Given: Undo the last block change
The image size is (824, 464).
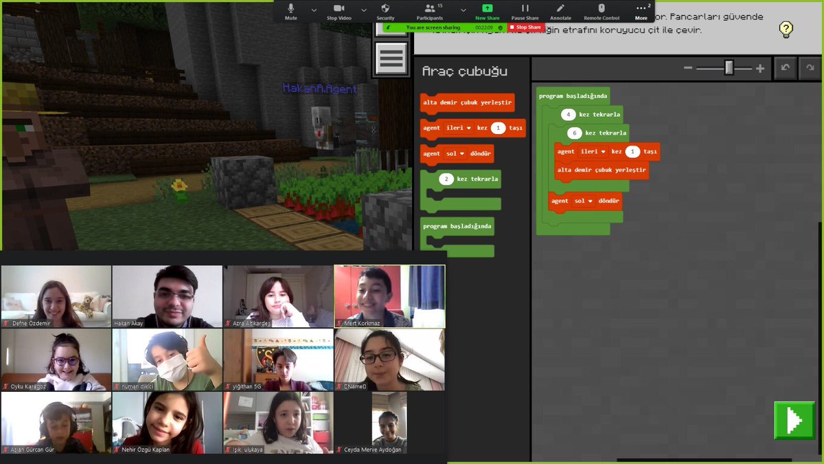Looking at the screenshot, I should (785, 68).
